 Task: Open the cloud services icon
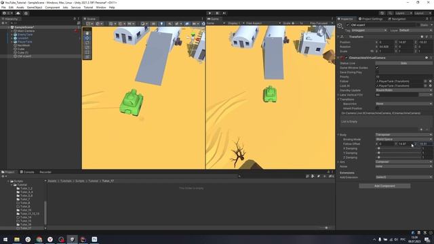point(18,13)
